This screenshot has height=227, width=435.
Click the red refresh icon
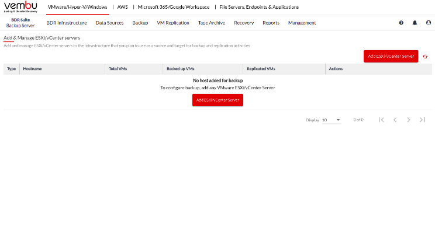click(x=425, y=57)
